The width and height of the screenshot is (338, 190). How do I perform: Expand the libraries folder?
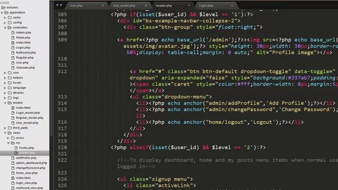pos(5,93)
